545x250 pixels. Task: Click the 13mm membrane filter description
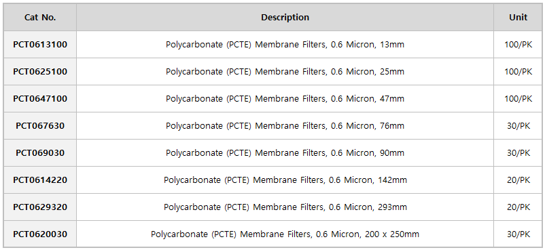[x=285, y=45]
